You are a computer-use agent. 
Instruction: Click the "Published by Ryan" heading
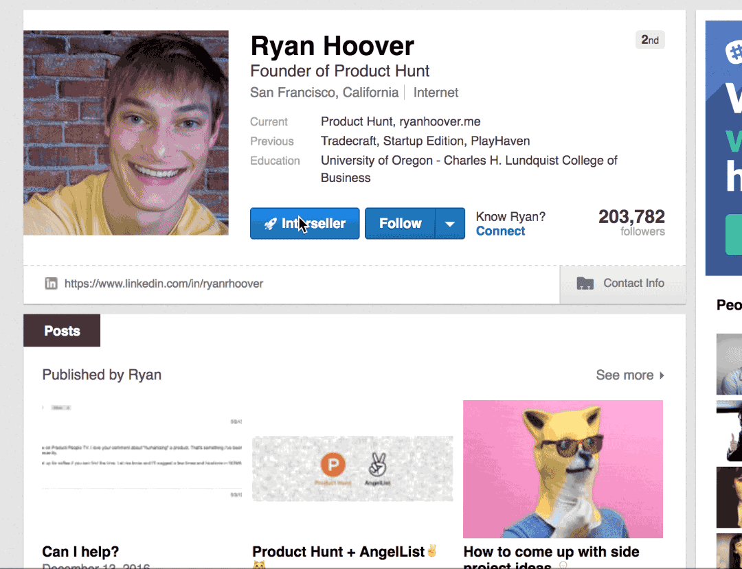[x=102, y=375]
